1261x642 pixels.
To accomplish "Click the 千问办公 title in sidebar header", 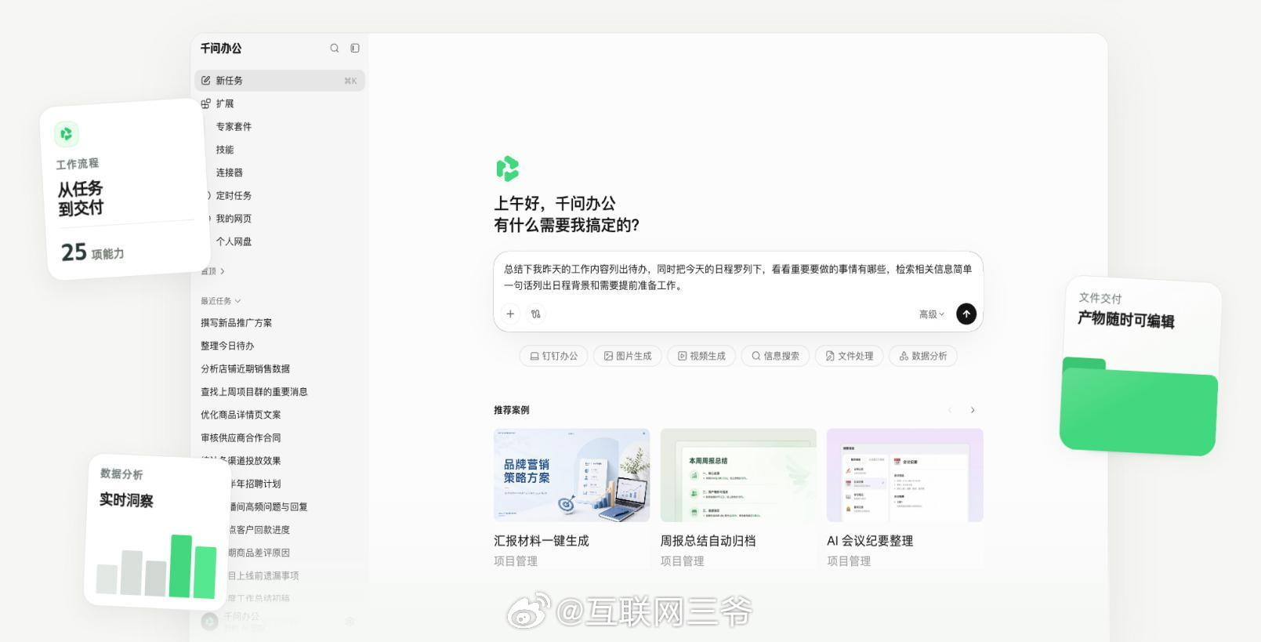I will (x=221, y=49).
